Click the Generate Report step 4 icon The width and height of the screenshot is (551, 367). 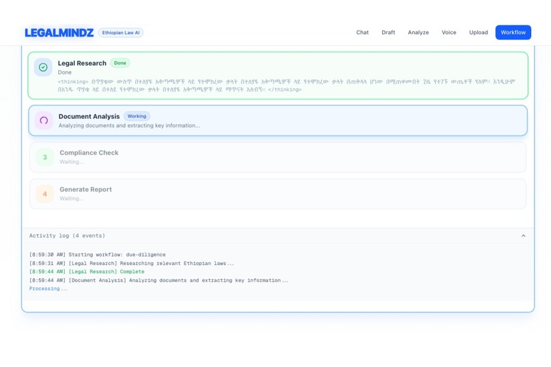click(45, 193)
